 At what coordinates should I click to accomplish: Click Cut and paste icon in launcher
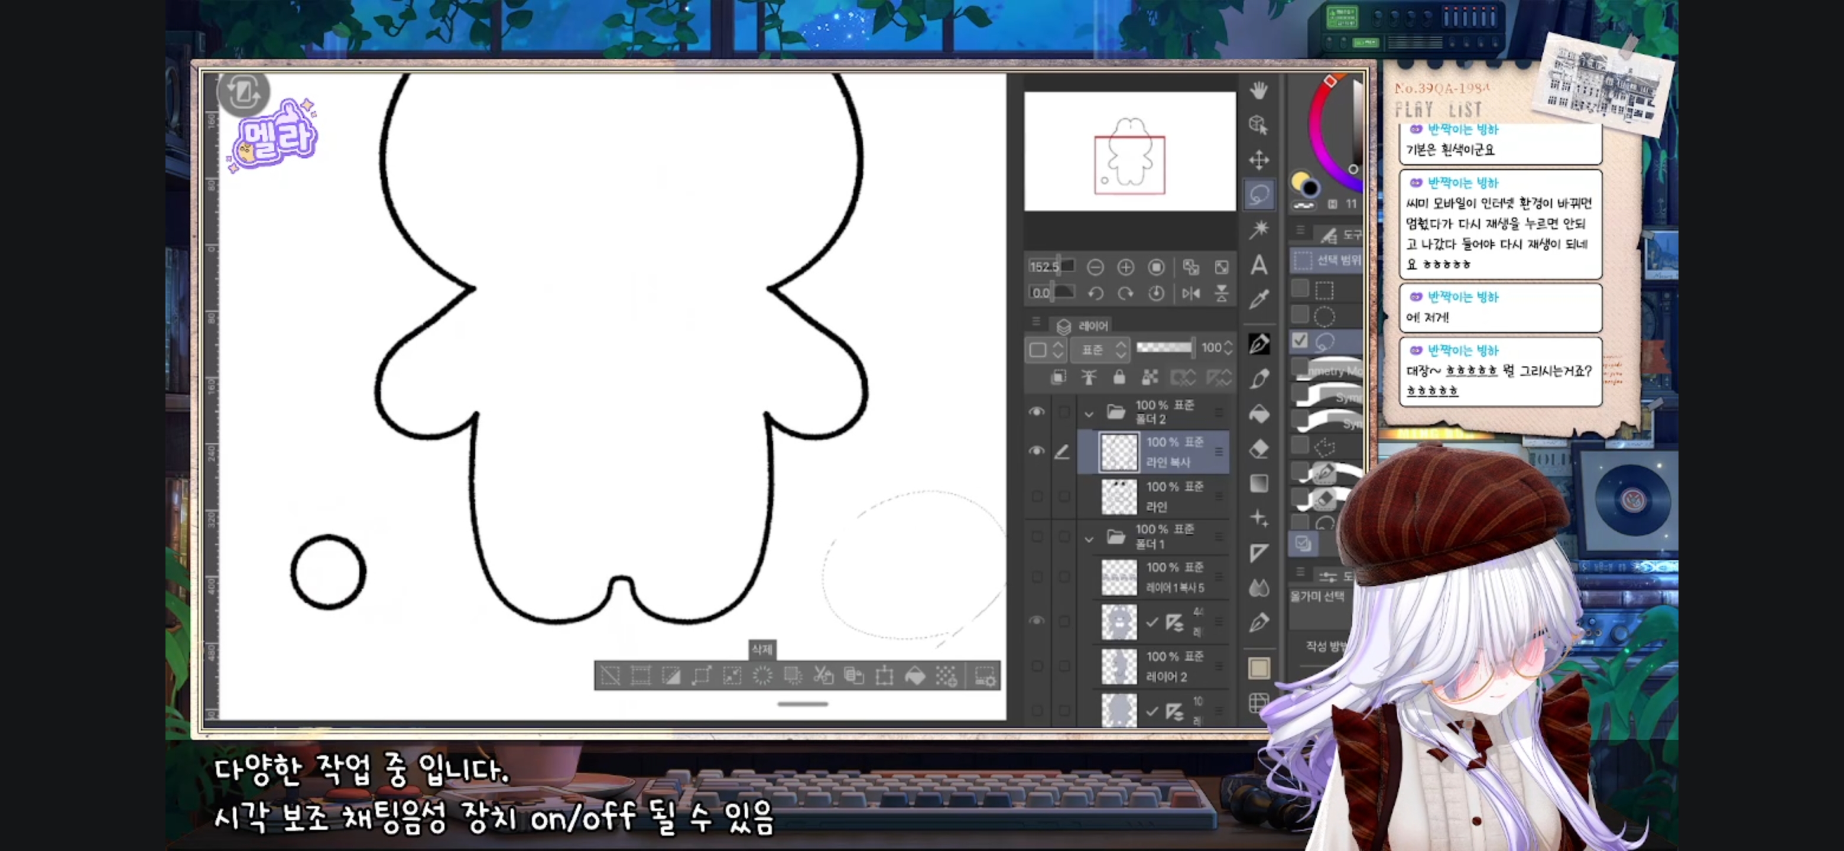[x=823, y=675]
